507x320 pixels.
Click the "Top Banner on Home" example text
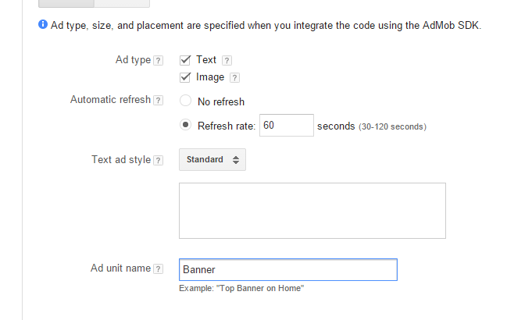[x=241, y=289]
